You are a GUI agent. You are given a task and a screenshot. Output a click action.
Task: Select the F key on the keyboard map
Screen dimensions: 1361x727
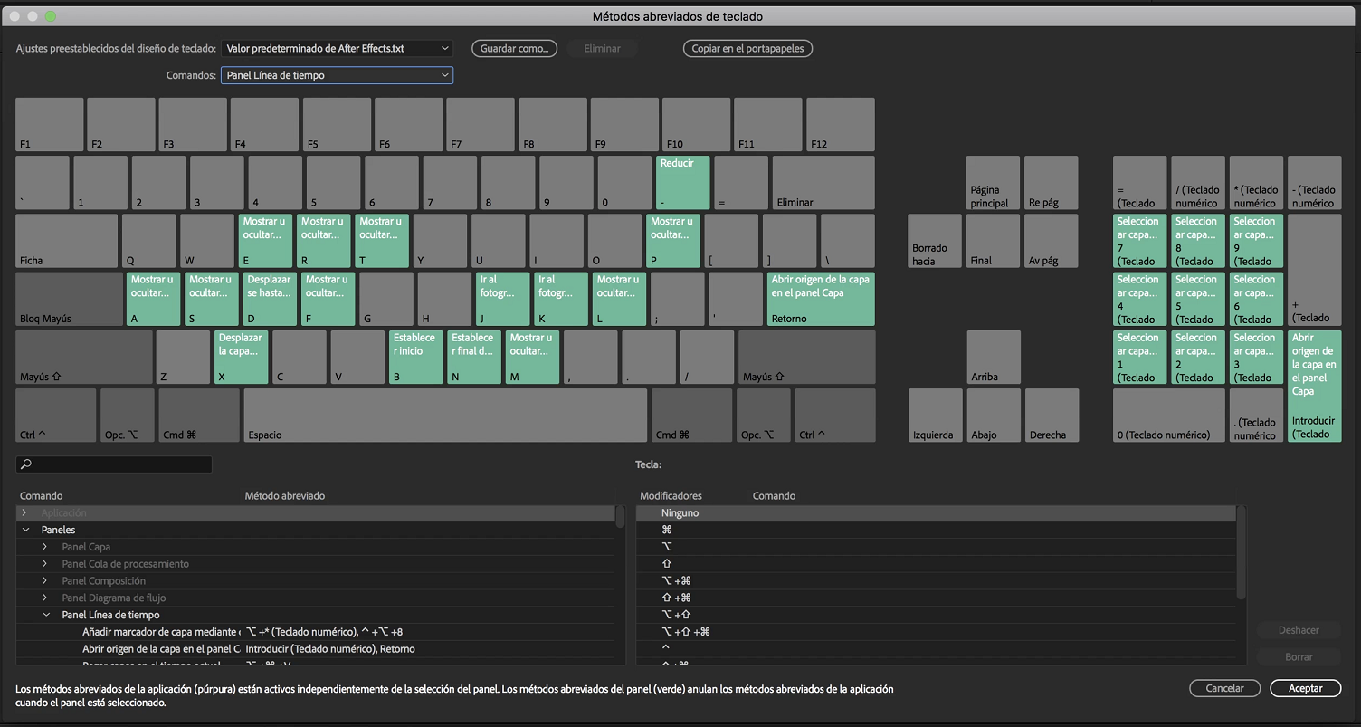[x=328, y=299]
